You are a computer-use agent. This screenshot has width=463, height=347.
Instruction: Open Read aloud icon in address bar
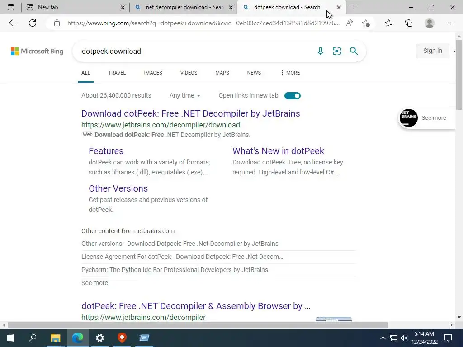[x=350, y=23]
